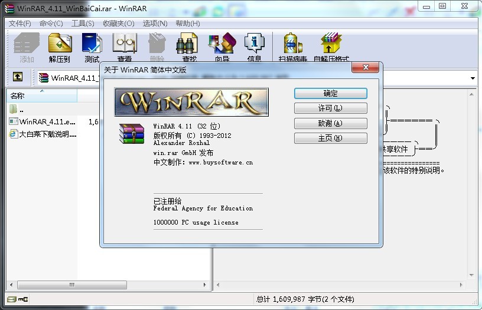The height and width of the screenshot is (310, 482).
Task: Click the 测试 (Test) toolbar icon
Action: tap(92, 47)
